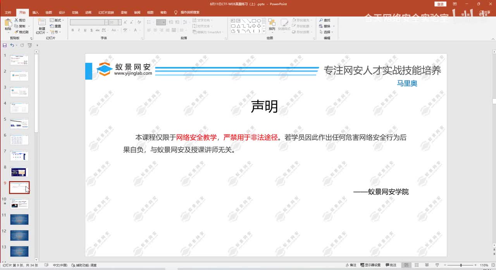Click the Cut (剪切) scissors button
The height and width of the screenshot is (270, 496).
(x=20, y=20)
